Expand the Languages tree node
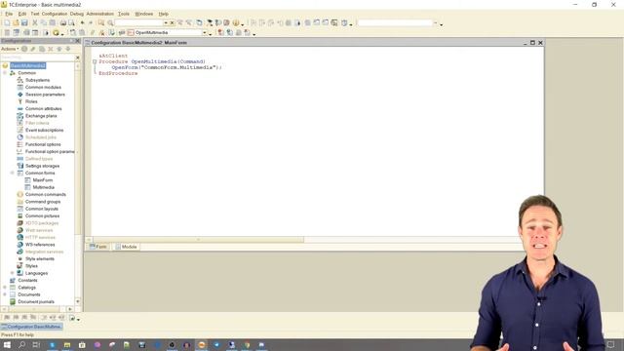 click(12, 273)
